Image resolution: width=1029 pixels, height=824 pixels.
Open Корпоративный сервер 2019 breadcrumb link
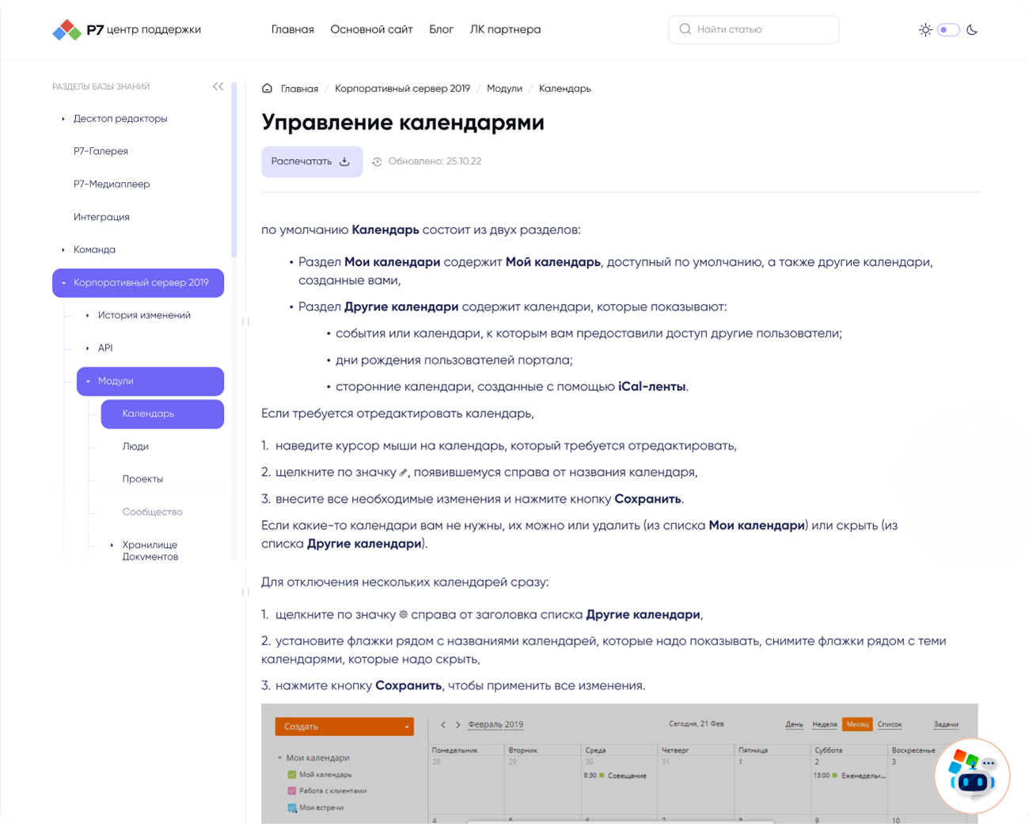pyautogui.click(x=402, y=89)
